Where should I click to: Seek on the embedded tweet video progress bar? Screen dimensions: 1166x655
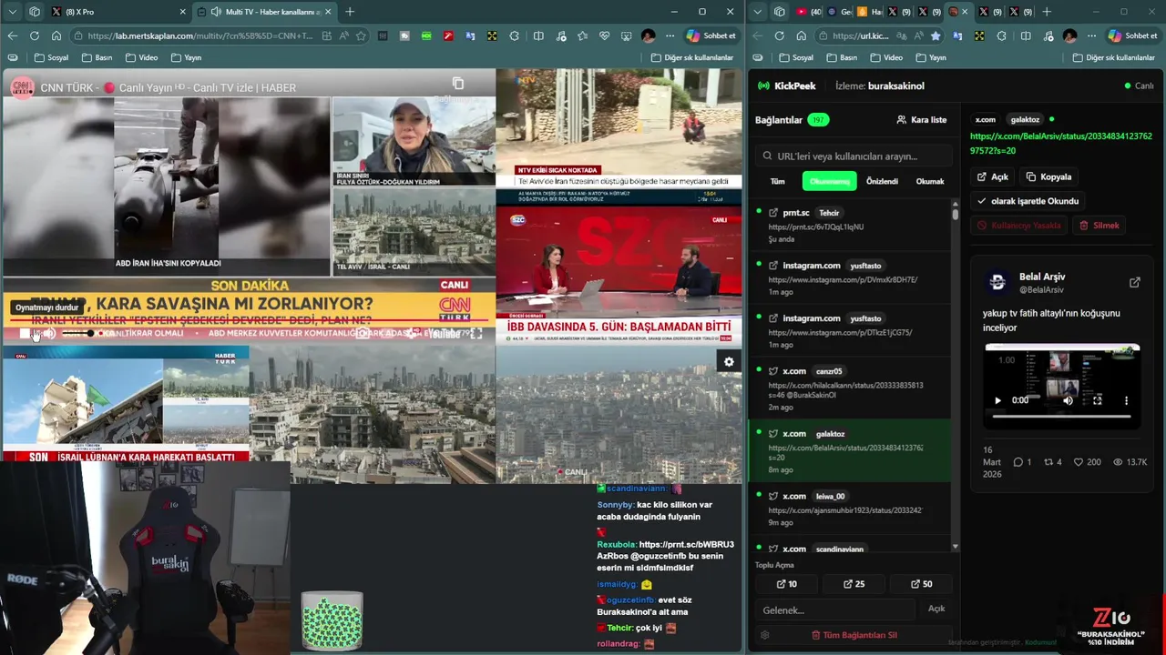tap(1061, 417)
